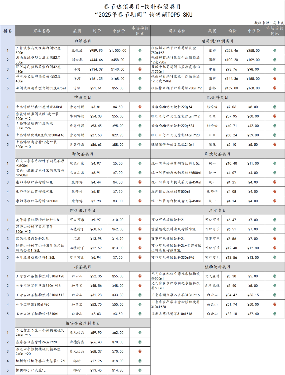285x375 pixels.
Task: Select the 白酒类目 section header
Action: [83, 41]
